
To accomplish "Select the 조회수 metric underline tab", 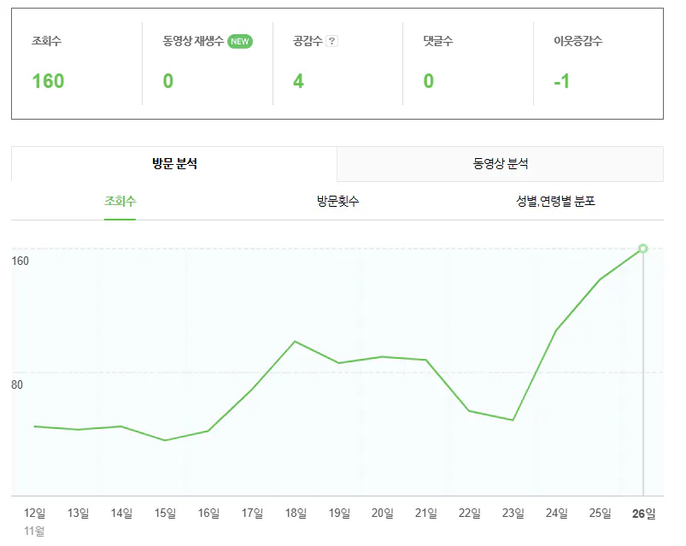I will point(119,199).
